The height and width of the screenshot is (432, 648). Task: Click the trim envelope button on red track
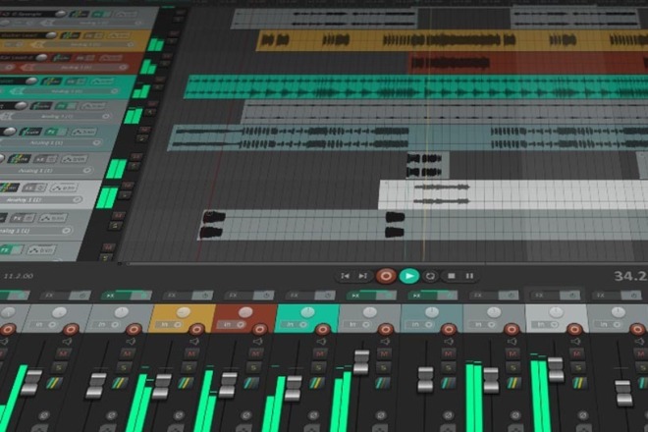tap(111, 58)
